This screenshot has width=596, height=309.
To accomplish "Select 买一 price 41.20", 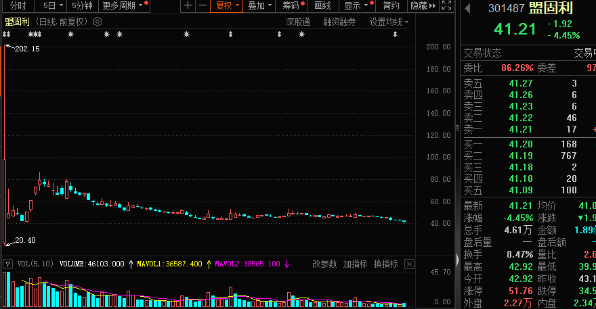I will coord(521,144).
